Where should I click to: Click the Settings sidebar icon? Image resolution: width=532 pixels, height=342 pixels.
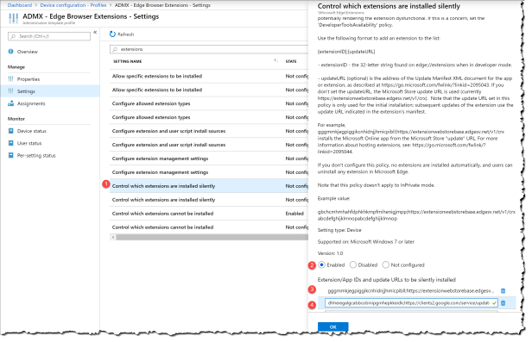point(11,91)
